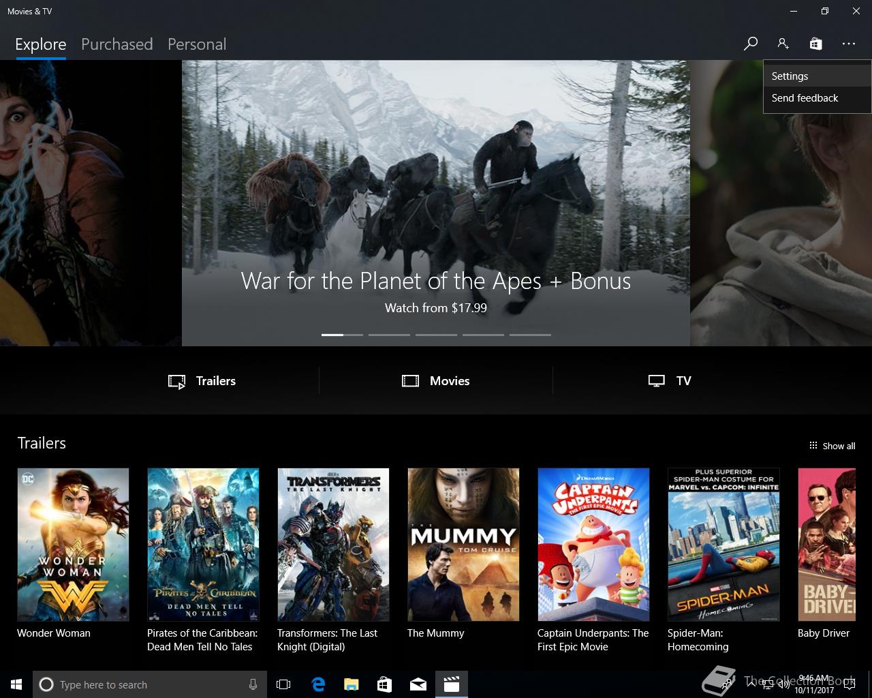Click the three-dot more options button
The image size is (872, 698).
[848, 44]
